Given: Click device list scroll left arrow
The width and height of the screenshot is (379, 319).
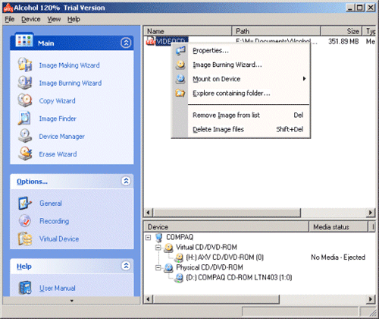Looking at the screenshot, I should click(x=149, y=299).
